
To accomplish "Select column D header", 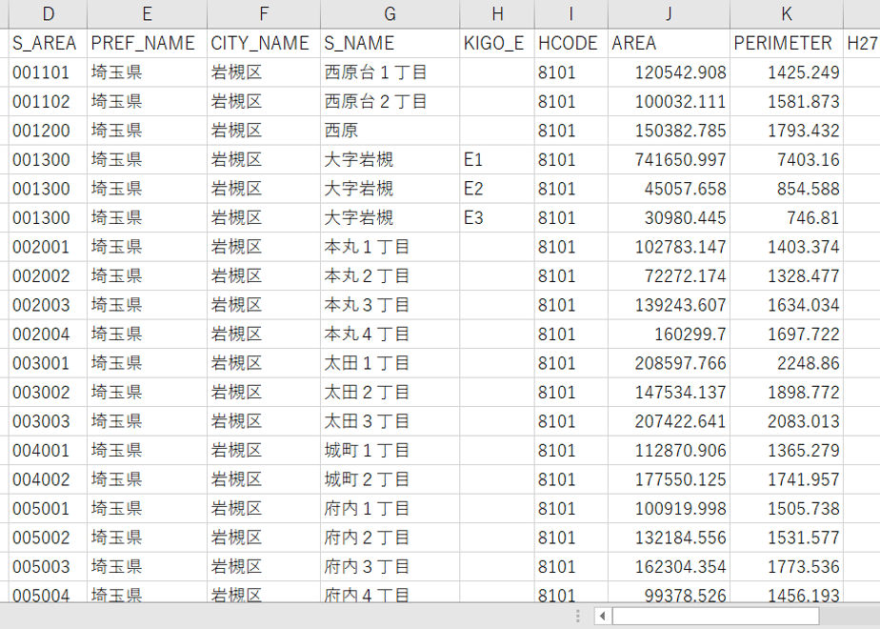I will pos(48,14).
